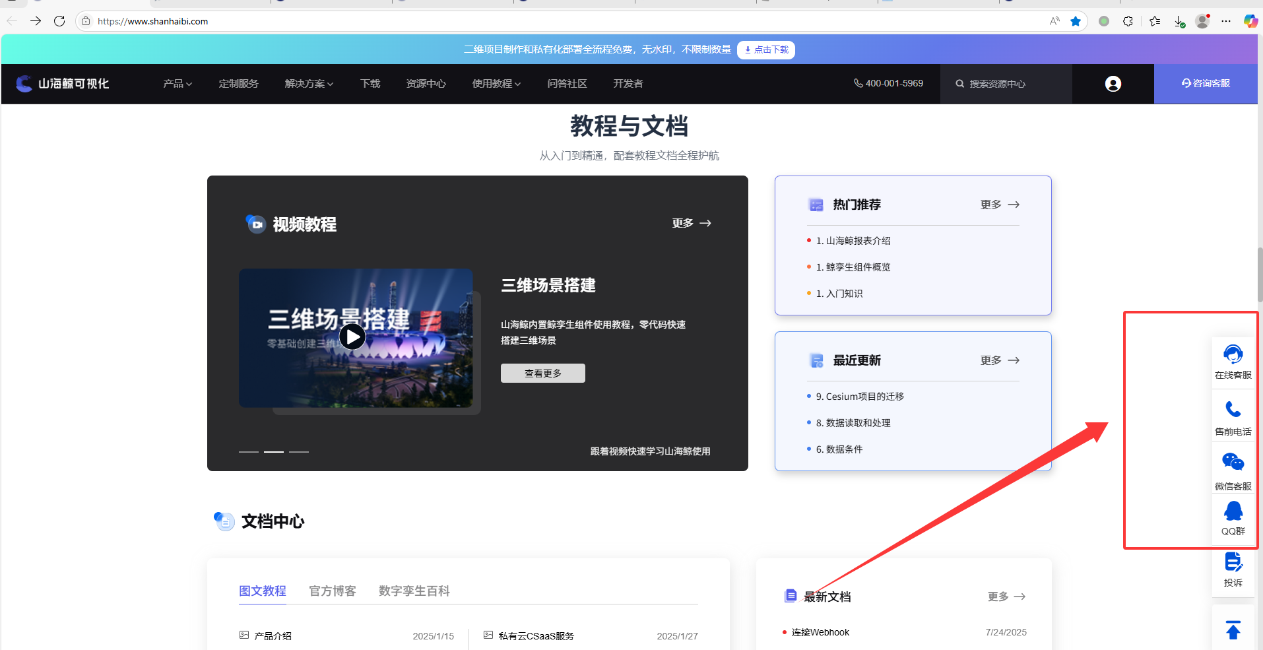This screenshot has height=650, width=1263.
Task: Open the browser settings ellipsis menu
Action: coord(1226,21)
